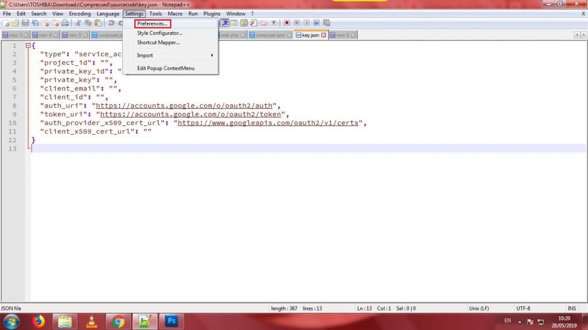588x330 pixels.
Task: Open the Plugins menu
Action: point(211,14)
